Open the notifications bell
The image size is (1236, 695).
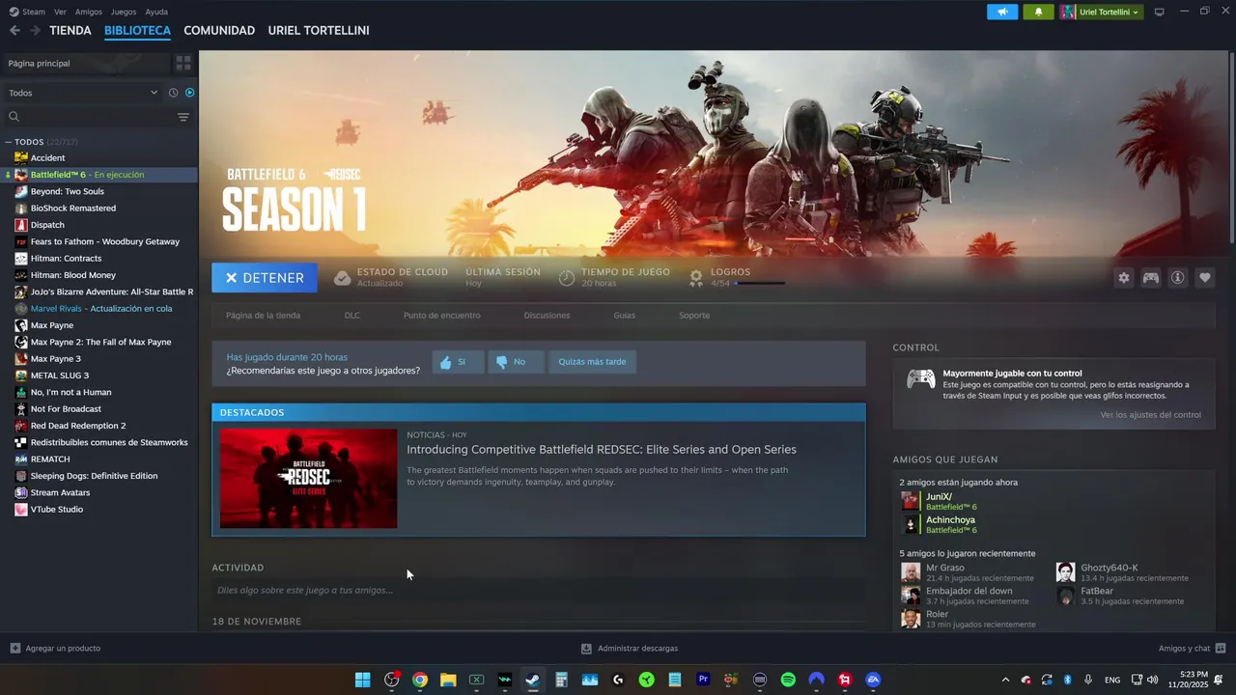point(1038,12)
